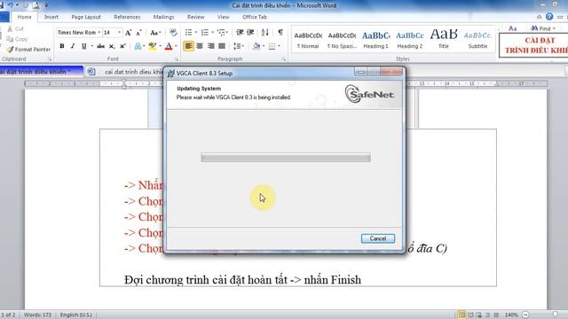Toggle Underline formatting in Word
The image size is (568, 319).
coord(84,46)
